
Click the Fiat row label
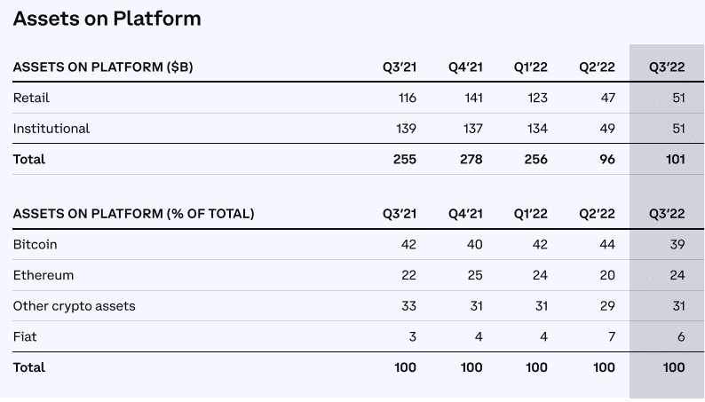(x=24, y=336)
